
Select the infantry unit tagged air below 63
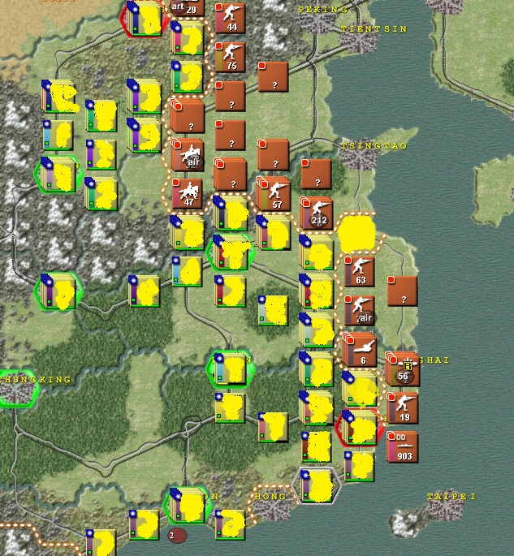359,310
